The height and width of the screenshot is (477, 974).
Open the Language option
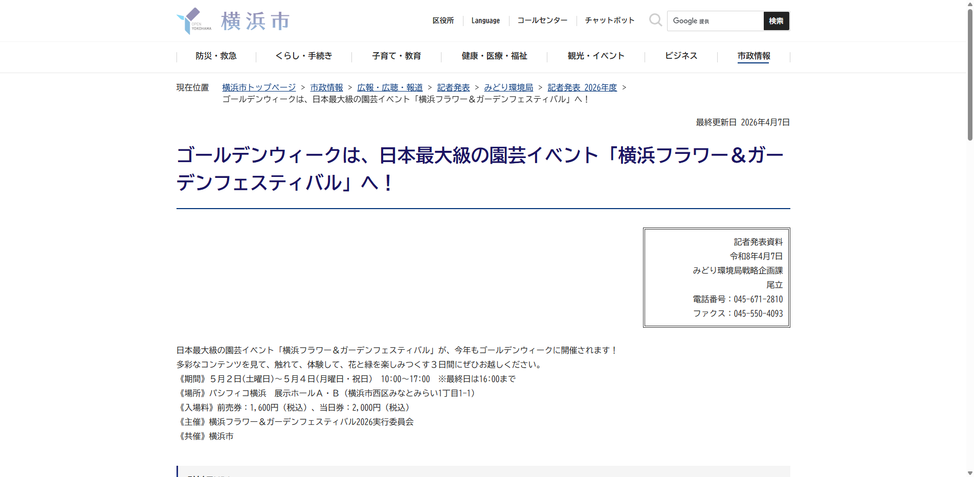point(485,20)
